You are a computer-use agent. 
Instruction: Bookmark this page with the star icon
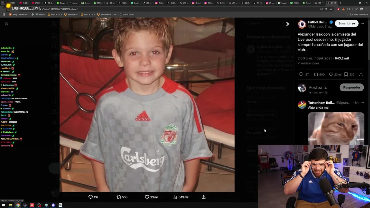pyautogui.click(x=331, y=9)
